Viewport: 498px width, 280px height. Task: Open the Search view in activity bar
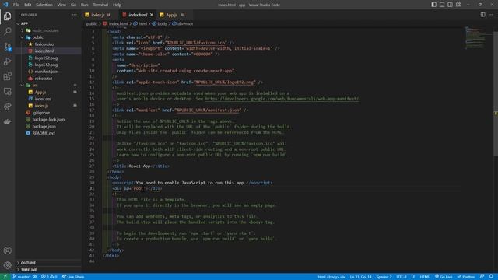(x=7, y=31)
